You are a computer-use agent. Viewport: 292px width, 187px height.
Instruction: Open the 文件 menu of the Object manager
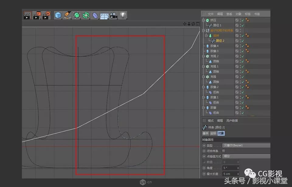[211, 13]
